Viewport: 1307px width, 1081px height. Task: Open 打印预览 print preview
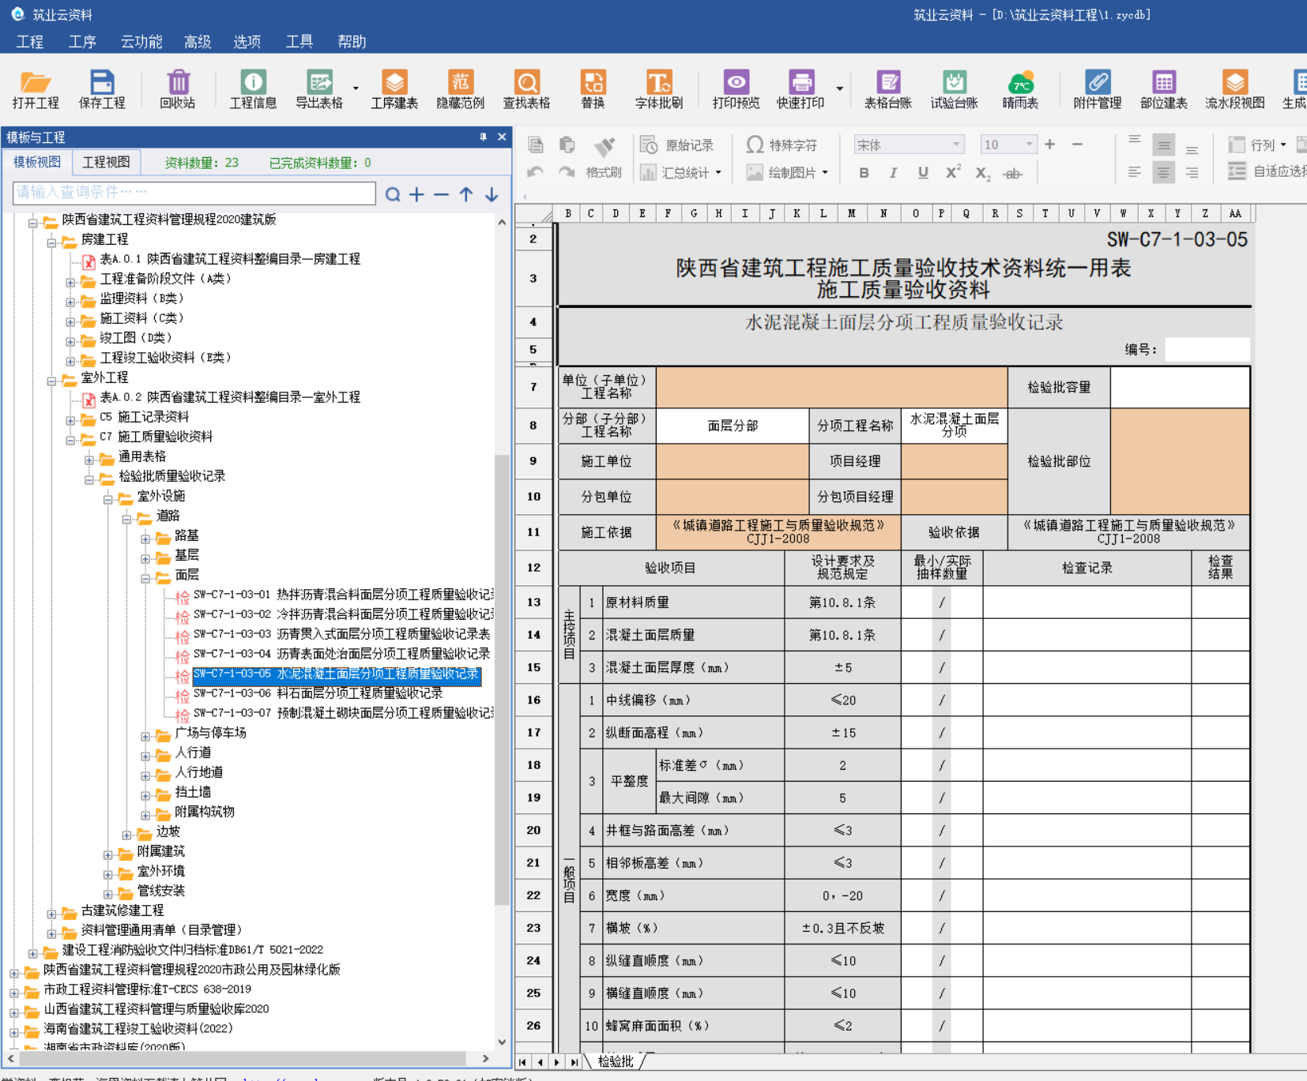(736, 89)
